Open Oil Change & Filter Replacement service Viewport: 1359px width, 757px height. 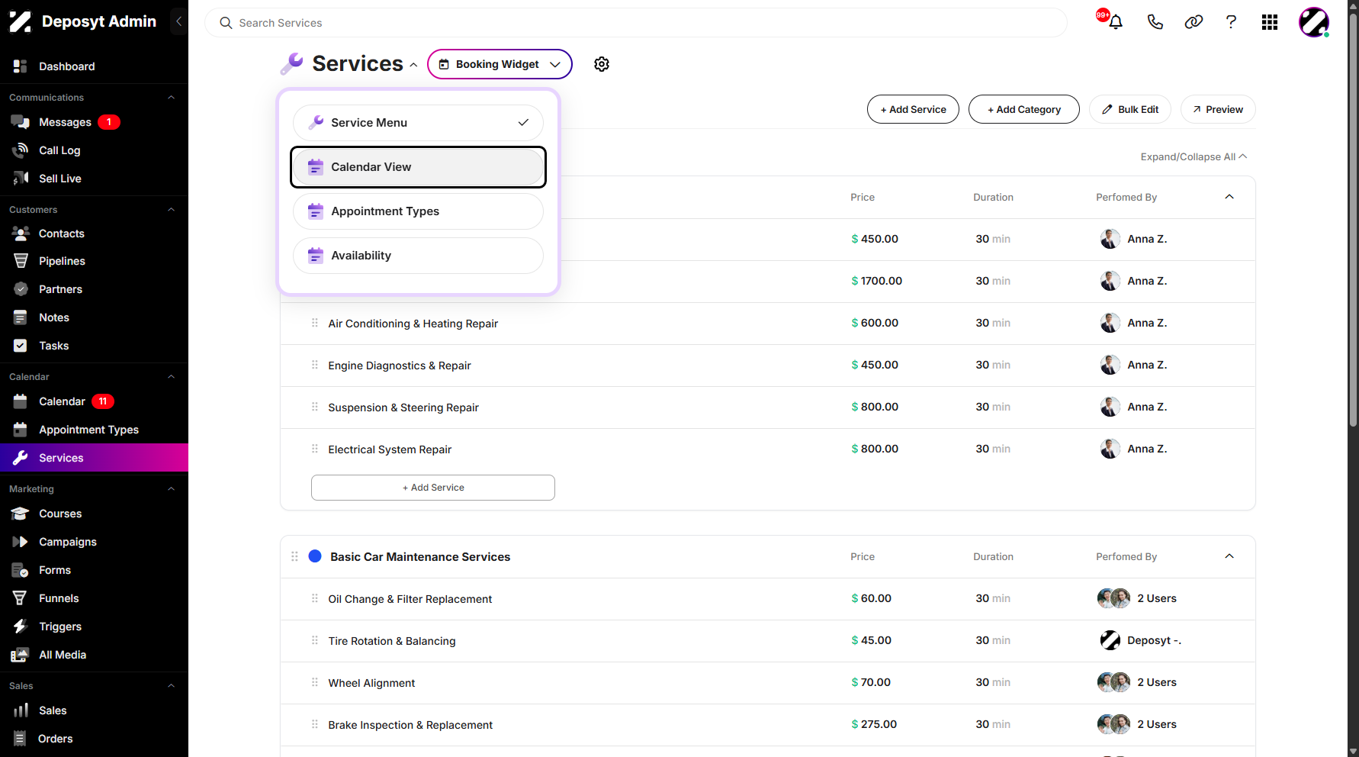click(410, 599)
